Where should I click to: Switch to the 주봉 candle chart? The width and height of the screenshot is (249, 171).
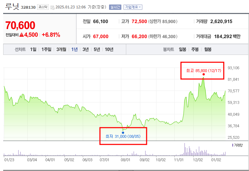(x=195, y=49)
